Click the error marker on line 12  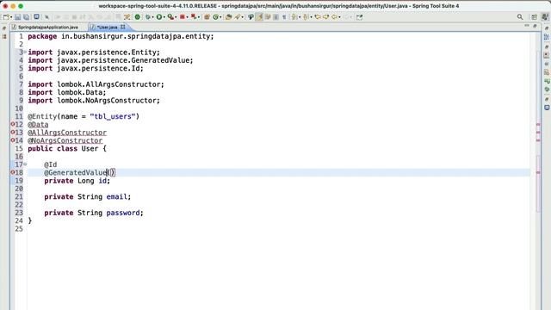[x=13, y=124]
